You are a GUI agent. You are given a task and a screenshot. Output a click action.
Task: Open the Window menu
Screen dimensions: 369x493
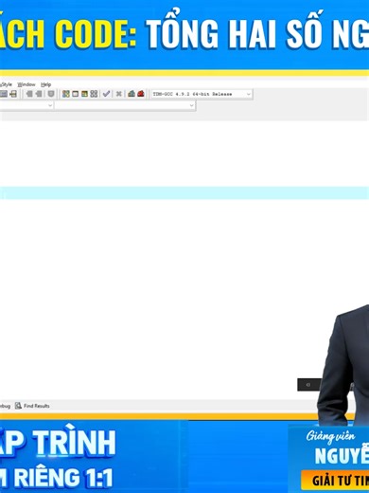(26, 84)
